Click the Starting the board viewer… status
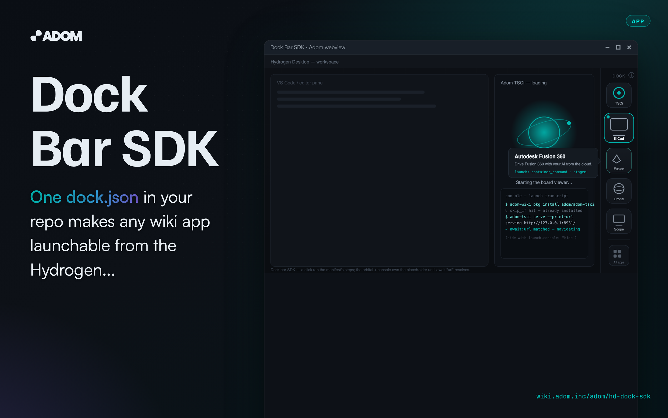This screenshot has height=418, width=668. coord(544,182)
